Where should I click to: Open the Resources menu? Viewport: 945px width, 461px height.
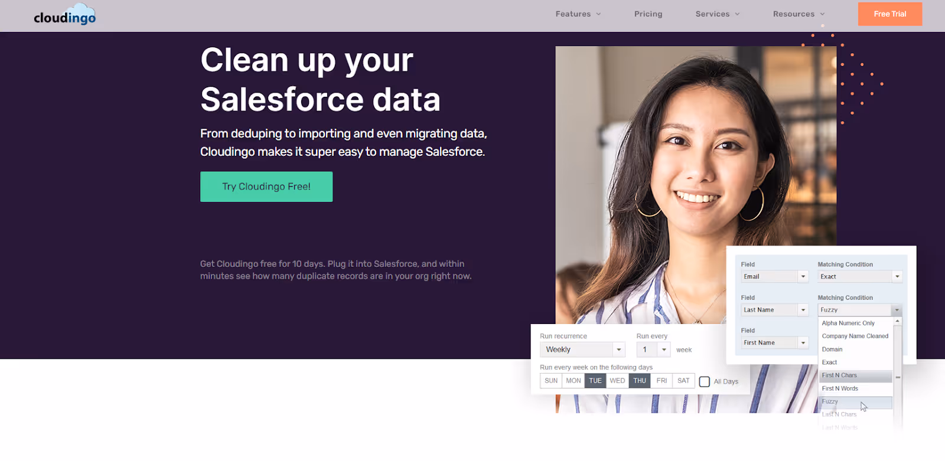pos(799,14)
